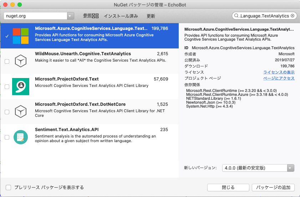Click the magnifier icon in search box
Viewport: 300px width, 197px height.
(237, 16)
